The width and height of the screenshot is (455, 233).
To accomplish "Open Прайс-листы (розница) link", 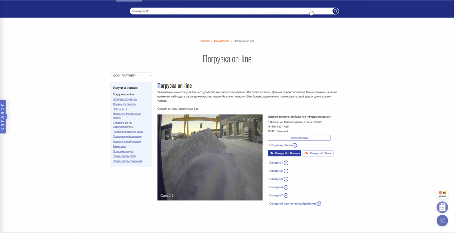I will [x=127, y=161].
